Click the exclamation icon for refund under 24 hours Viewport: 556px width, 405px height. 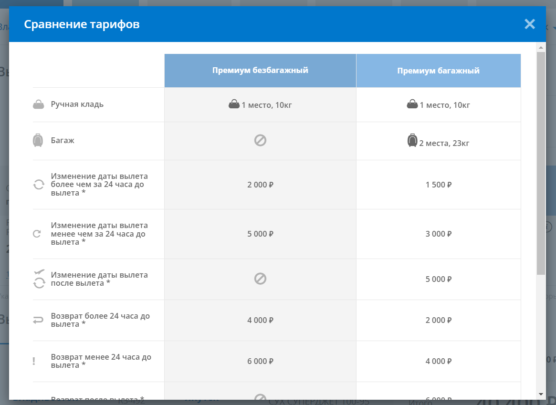(x=34, y=361)
